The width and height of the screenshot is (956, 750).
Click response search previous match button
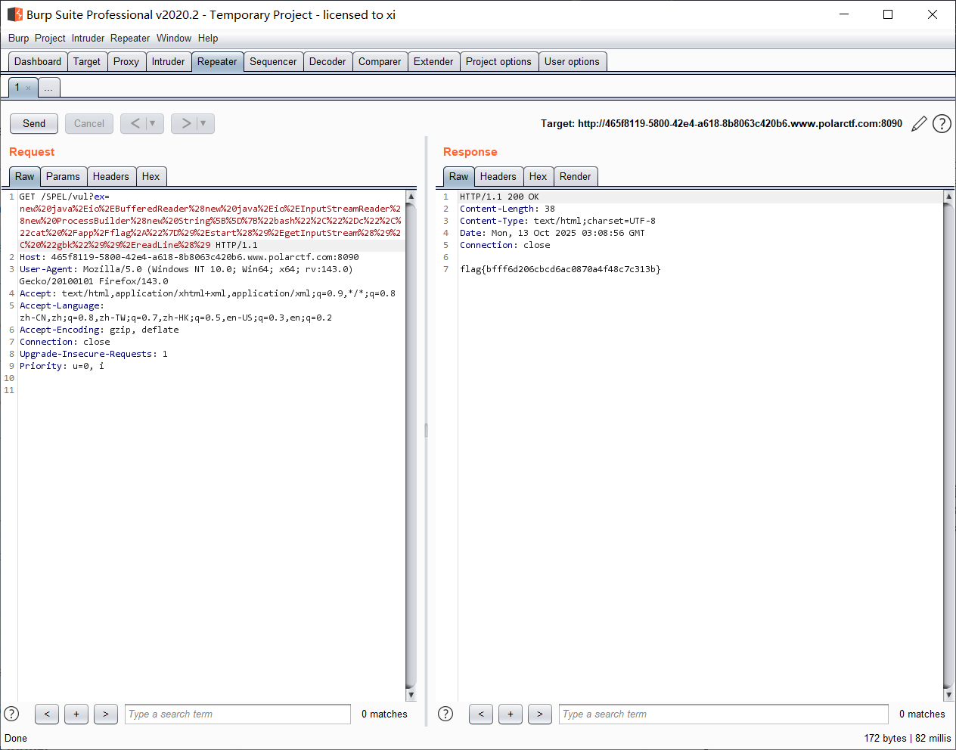pos(481,714)
